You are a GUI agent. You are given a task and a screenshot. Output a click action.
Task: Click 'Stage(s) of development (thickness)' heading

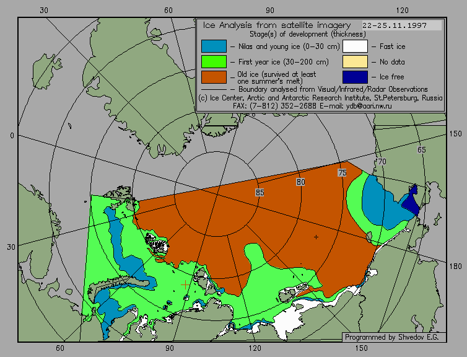coord(308,34)
